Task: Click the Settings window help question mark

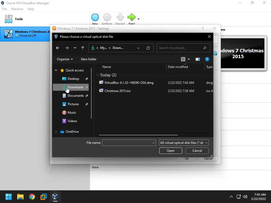Action: click(x=203, y=28)
